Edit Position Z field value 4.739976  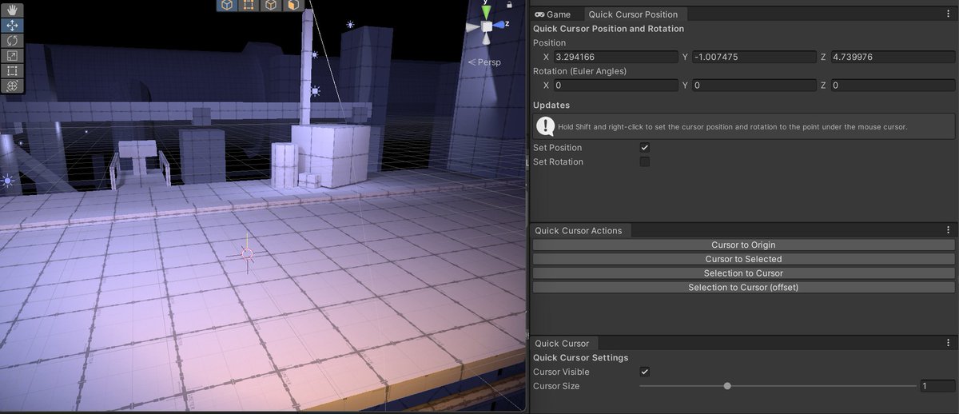point(893,58)
